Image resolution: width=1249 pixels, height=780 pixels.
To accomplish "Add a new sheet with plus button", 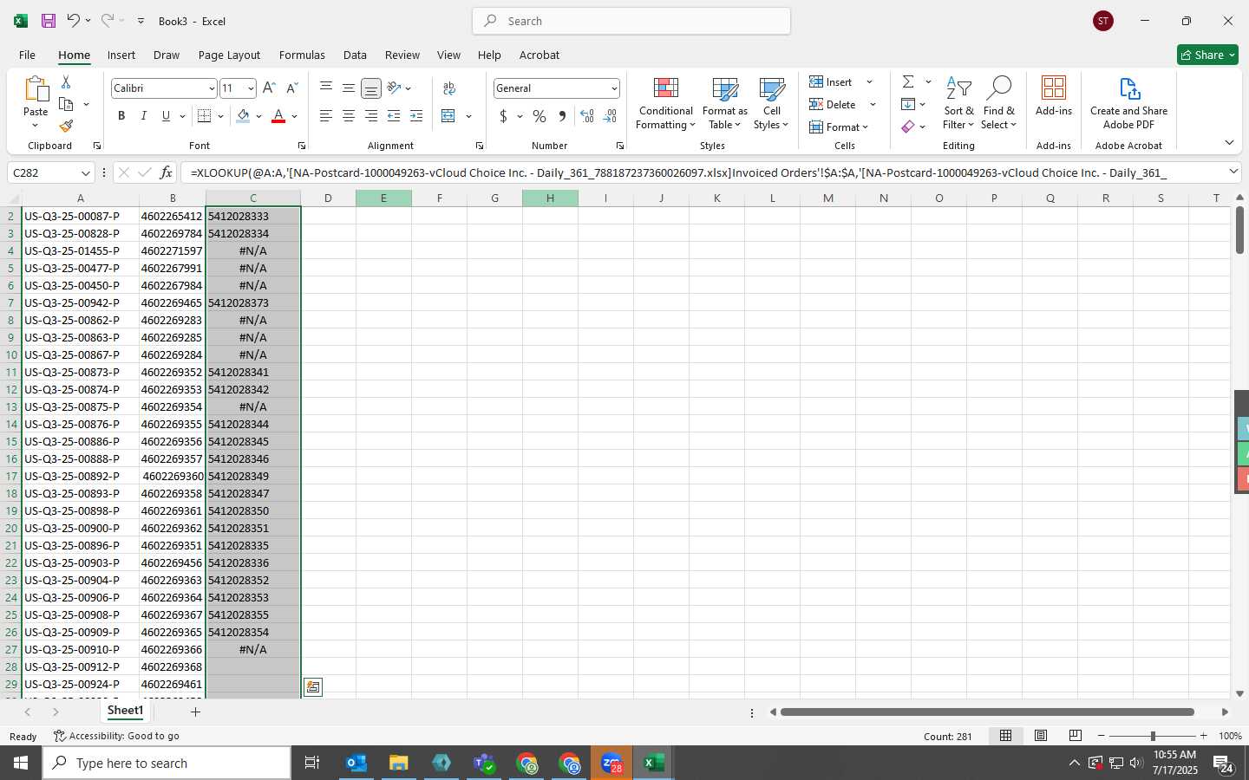I will point(195,712).
